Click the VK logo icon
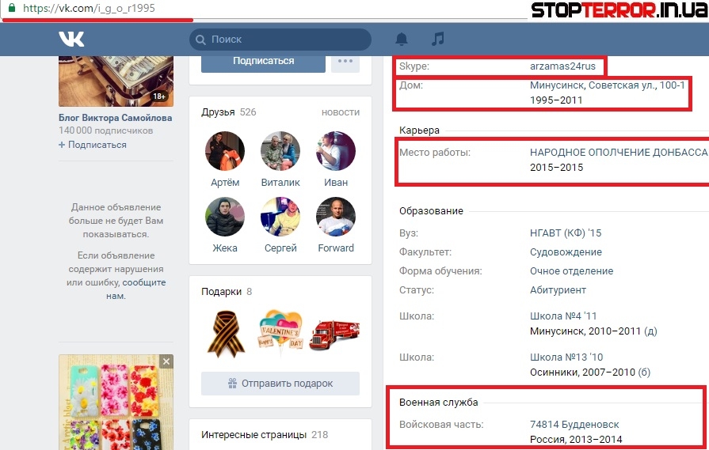The height and width of the screenshot is (450, 709). 71,39
